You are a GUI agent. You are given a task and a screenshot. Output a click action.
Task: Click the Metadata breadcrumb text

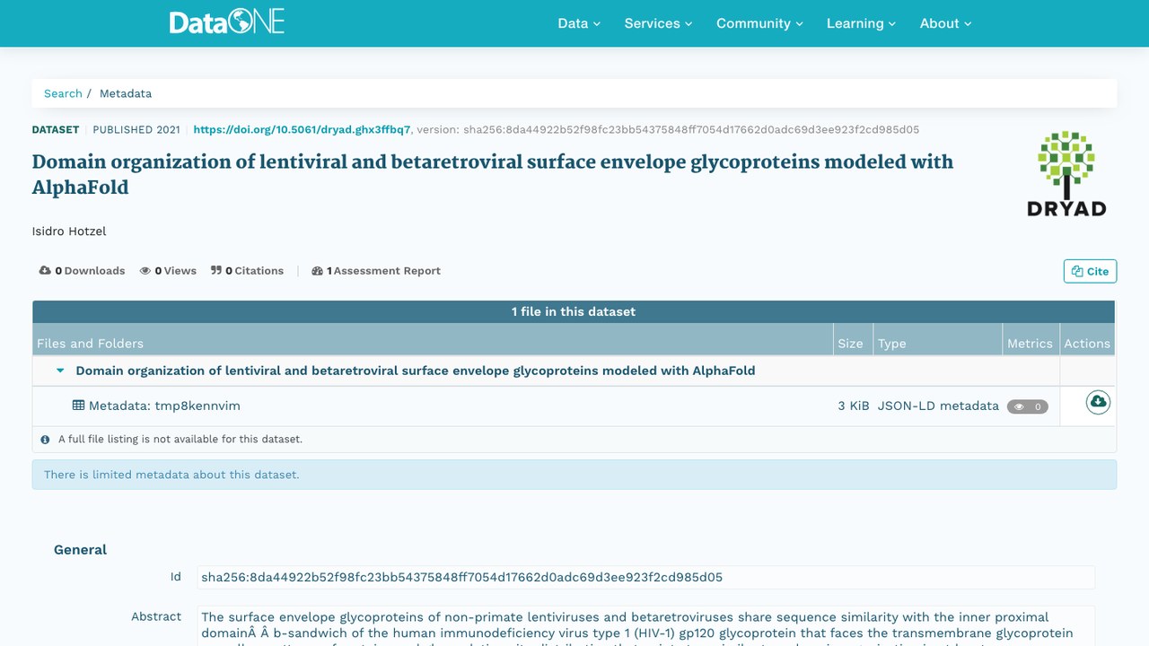coord(126,93)
